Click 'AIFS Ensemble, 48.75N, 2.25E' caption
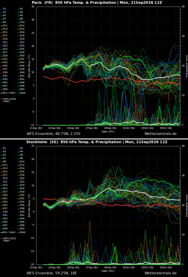 click(54, 134)
